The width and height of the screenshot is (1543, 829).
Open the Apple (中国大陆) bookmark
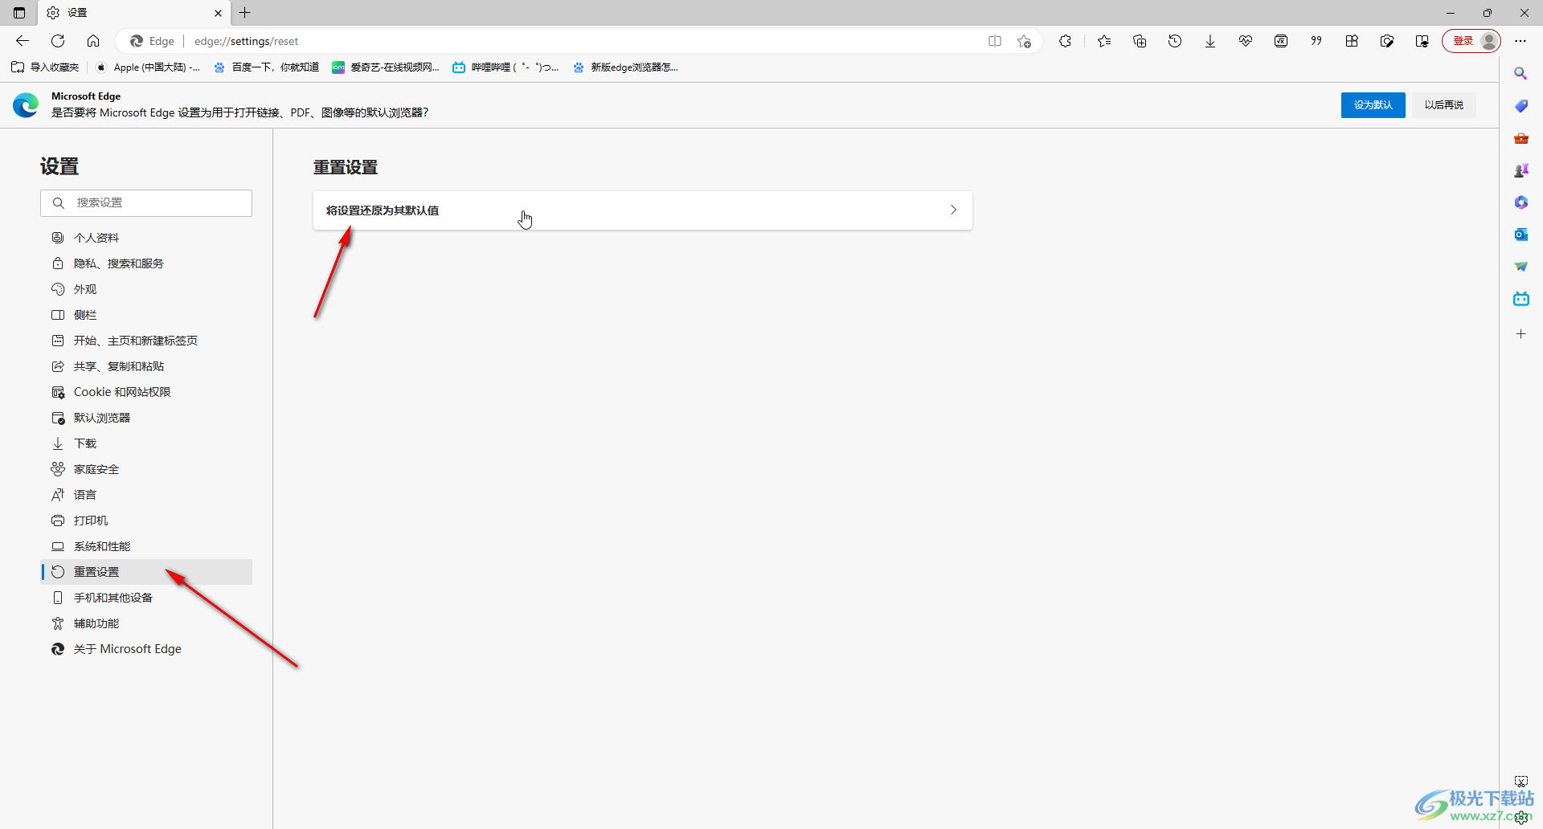click(x=148, y=67)
